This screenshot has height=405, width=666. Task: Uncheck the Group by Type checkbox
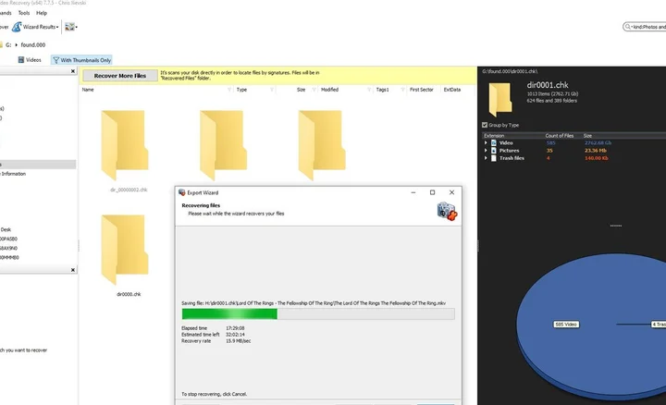coord(486,125)
